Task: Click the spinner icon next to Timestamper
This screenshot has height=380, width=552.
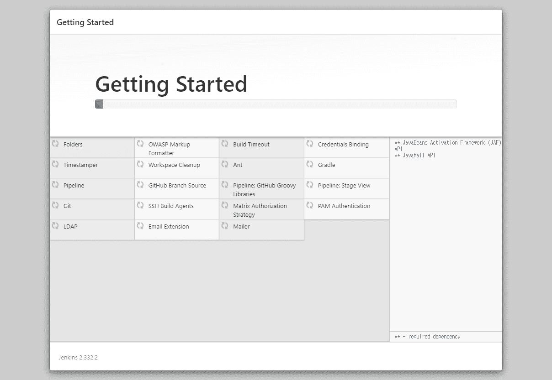Action: click(55, 164)
